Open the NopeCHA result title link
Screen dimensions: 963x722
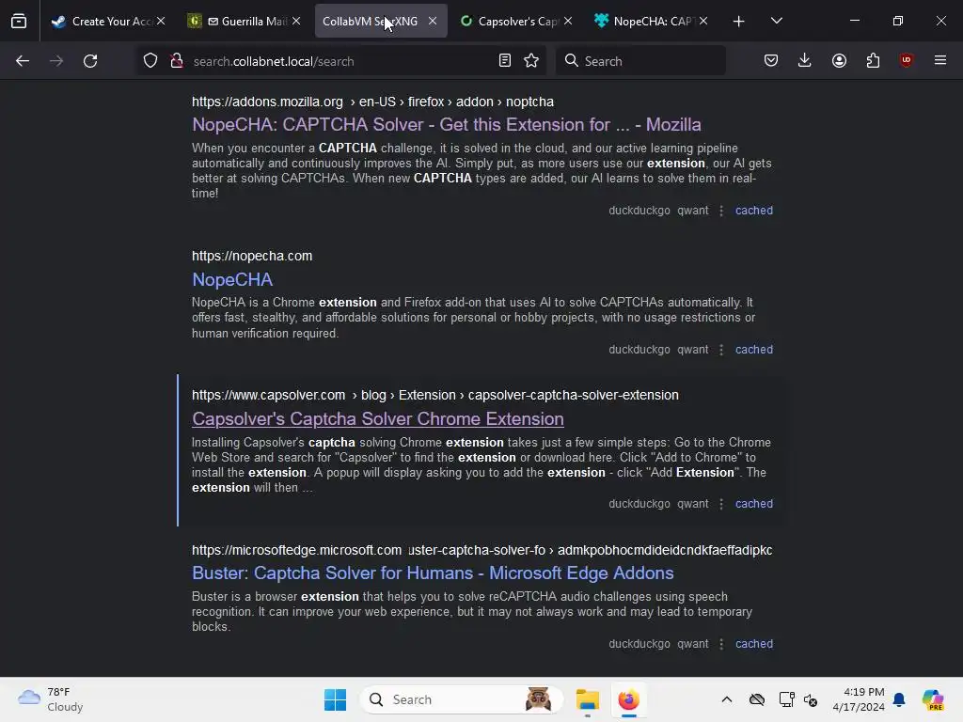tap(232, 279)
